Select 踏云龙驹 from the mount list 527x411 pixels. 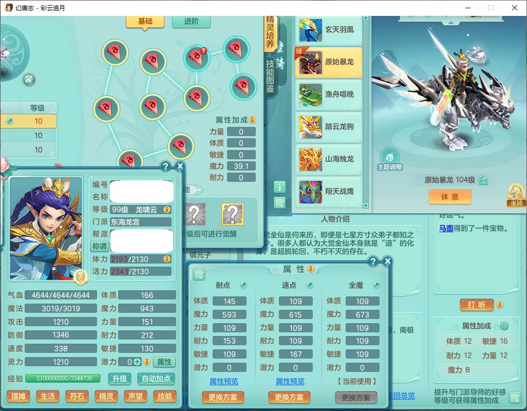coord(329,126)
